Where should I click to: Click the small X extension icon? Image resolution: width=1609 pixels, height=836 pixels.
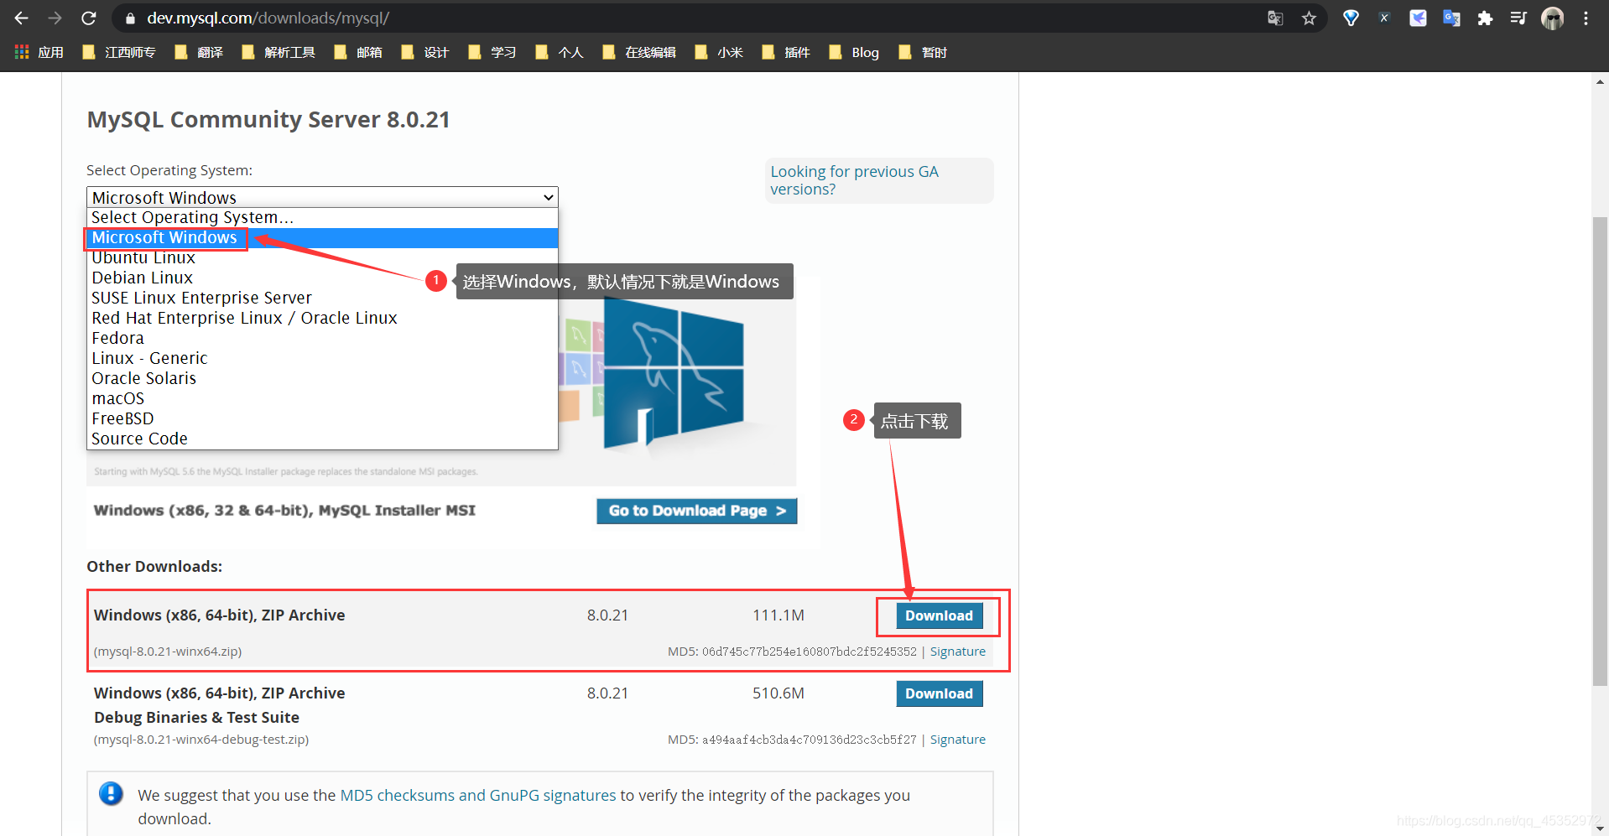(1384, 18)
